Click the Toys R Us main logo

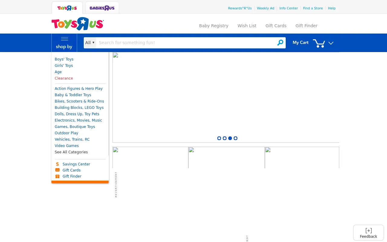[78, 24]
